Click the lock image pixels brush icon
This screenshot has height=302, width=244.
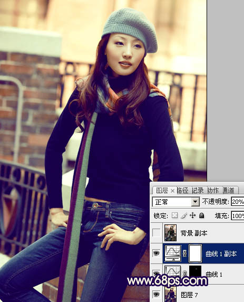184,215
